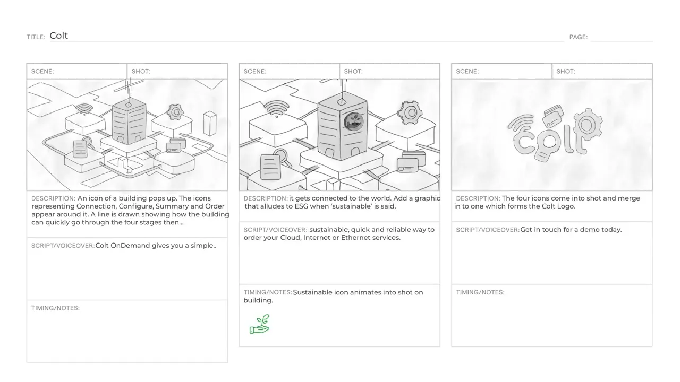Viewport: 680px width, 382px height.
Task: Click description text 'An icon of a building pops up'
Action: coord(127,198)
